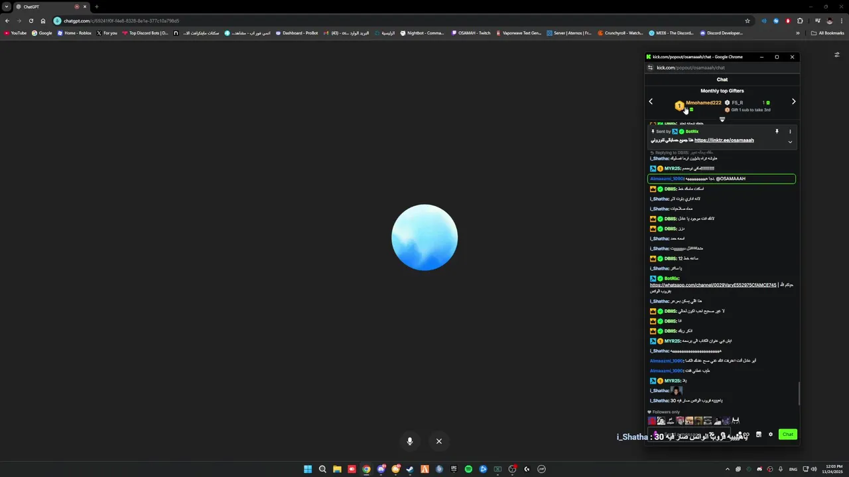Open the YouTube bookmark
The image size is (849, 477).
click(15, 33)
